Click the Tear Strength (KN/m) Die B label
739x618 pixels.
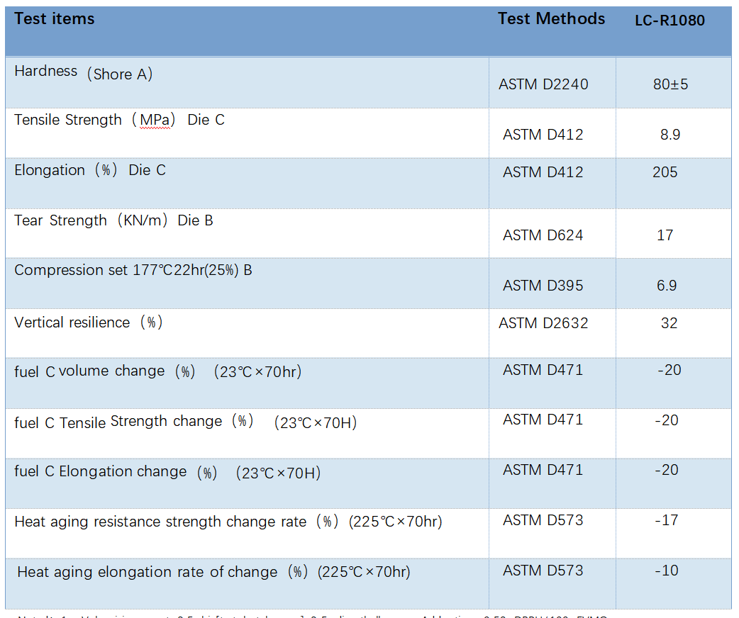coord(113,221)
